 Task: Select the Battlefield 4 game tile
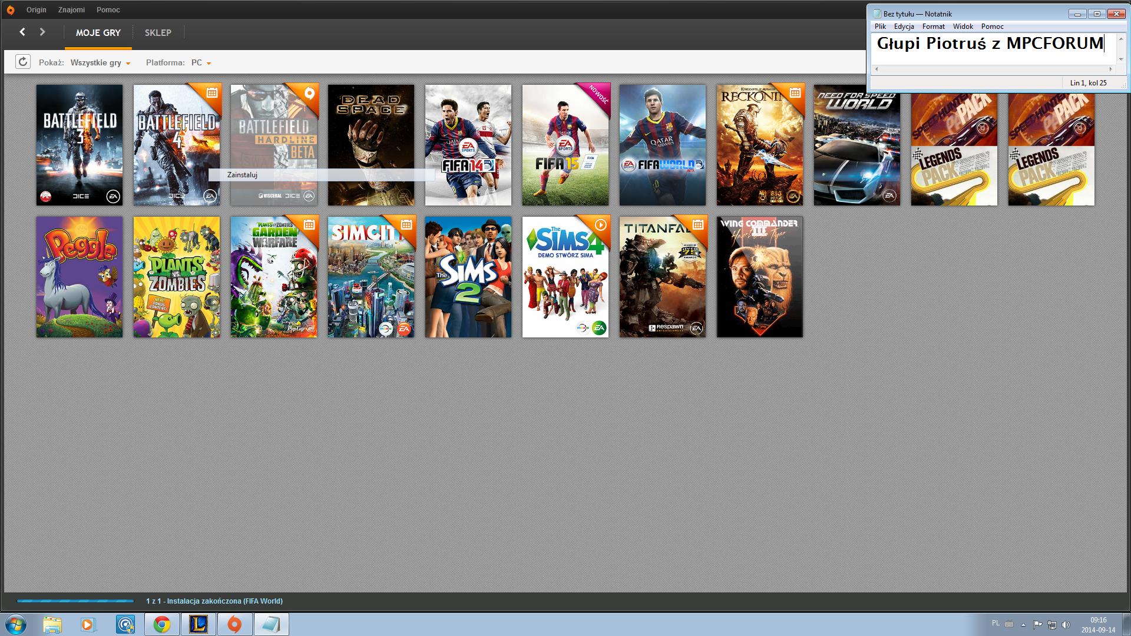coord(177,145)
